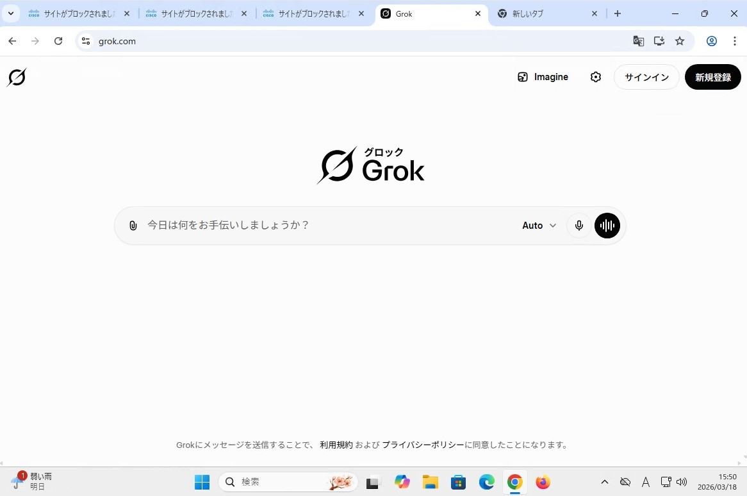Open Imagine image generator
Viewport: 747px width, 496px height.
[543, 77]
